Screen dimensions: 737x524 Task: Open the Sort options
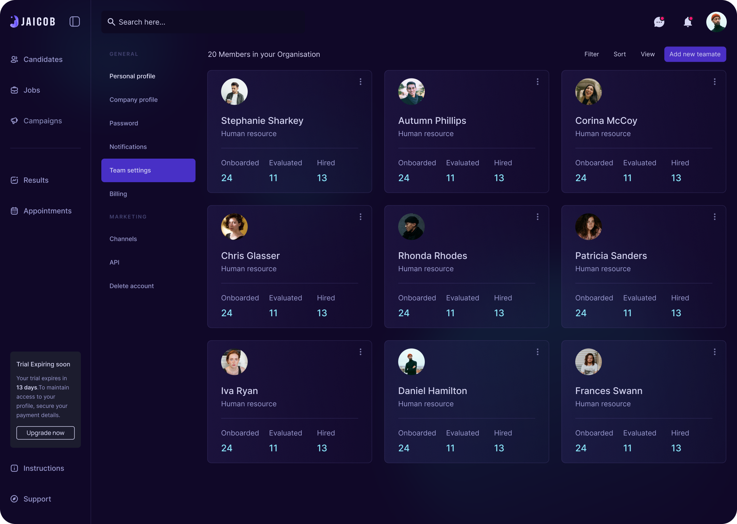point(620,54)
